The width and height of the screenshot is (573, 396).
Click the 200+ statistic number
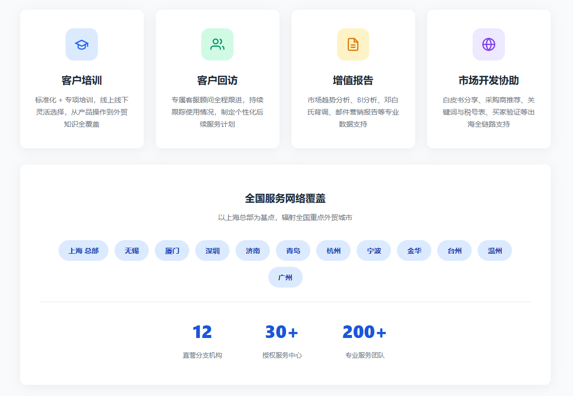(x=364, y=332)
